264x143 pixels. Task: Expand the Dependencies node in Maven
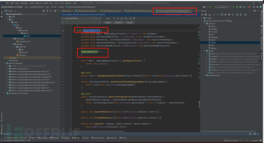(x=204, y=76)
